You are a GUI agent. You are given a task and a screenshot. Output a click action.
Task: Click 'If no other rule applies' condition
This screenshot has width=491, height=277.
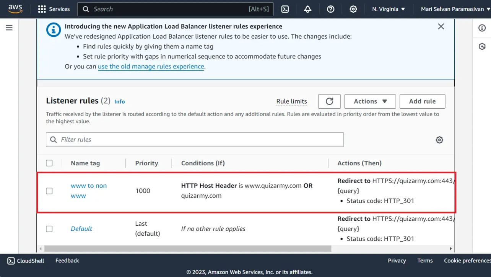(213, 229)
